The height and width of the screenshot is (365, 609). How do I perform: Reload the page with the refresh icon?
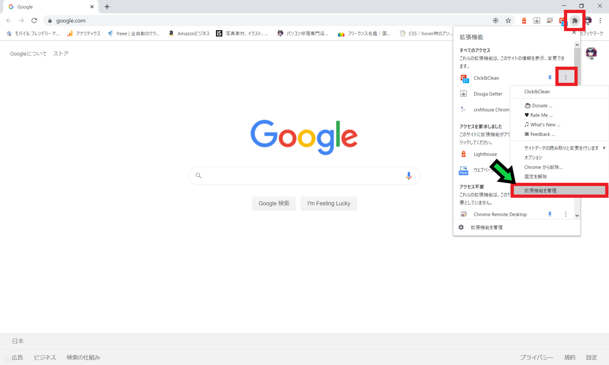(34, 21)
